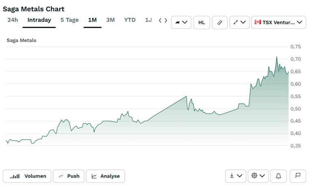Open the Analyse chart tools button
Screen dimensions: 317x189
[x=105, y=176]
